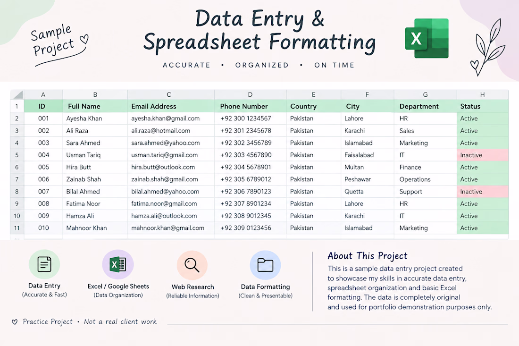Click the Status header cell
Image resolution: width=519 pixels, height=346 pixels.
pos(483,106)
